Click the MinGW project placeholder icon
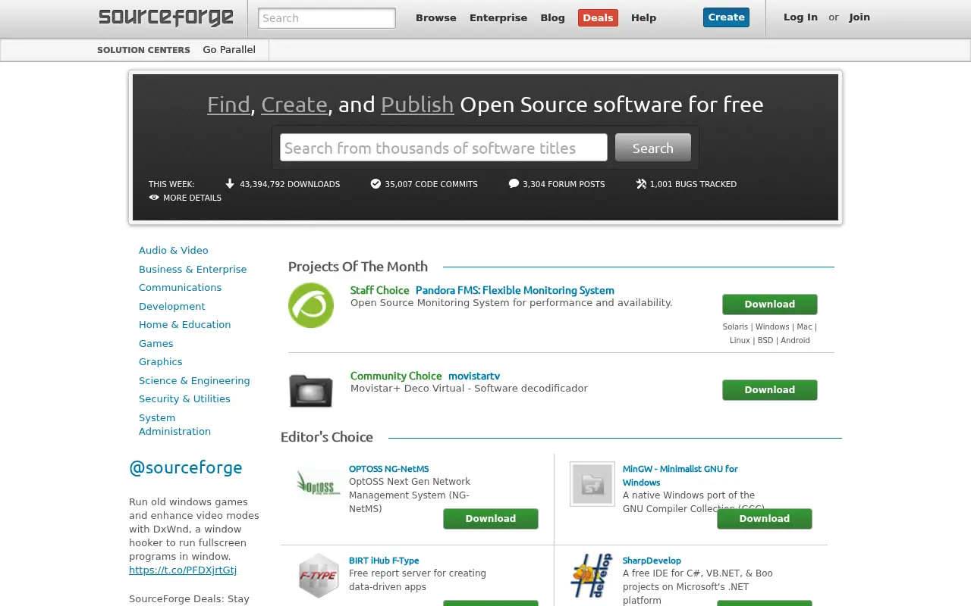The height and width of the screenshot is (606, 971). pos(592,484)
